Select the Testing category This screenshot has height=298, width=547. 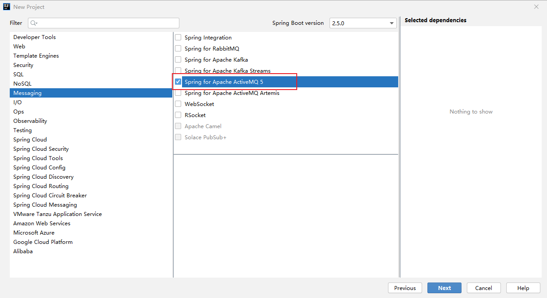91,130
